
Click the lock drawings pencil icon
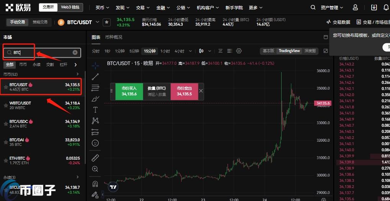coord(95,195)
